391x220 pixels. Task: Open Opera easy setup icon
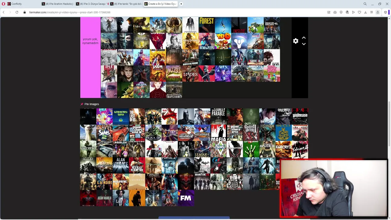coord(371,12)
